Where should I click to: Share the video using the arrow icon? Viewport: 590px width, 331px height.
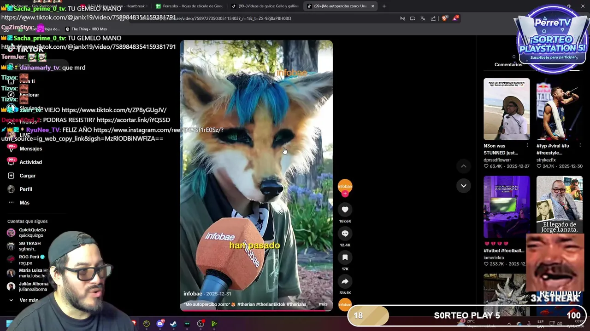tap(345, 281)
